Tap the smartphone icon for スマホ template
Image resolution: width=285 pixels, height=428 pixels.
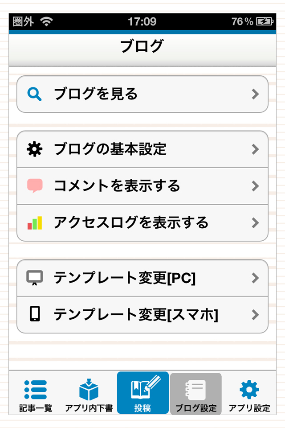tap(35, 314)
